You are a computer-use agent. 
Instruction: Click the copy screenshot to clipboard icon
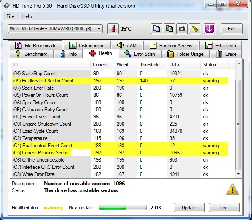[169, 29]
